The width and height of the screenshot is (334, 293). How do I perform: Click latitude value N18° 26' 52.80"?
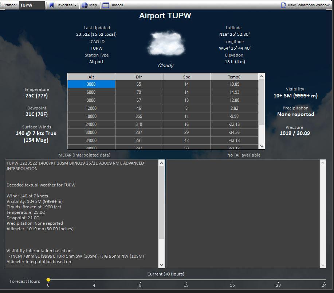tap(235, 34)
